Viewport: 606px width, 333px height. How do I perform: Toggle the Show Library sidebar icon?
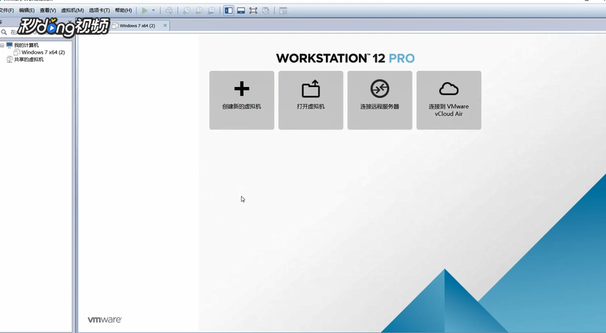point(229,10)
